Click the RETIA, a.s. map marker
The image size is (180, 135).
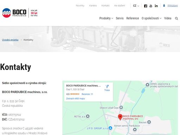coord(88,116)
